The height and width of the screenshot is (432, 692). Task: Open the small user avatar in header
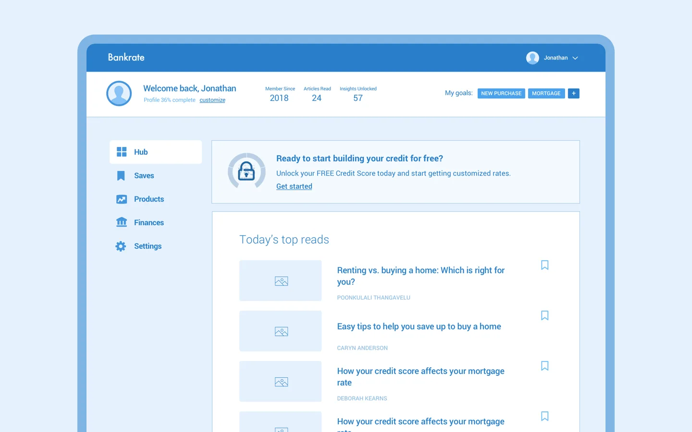click(x=532, y=58)
